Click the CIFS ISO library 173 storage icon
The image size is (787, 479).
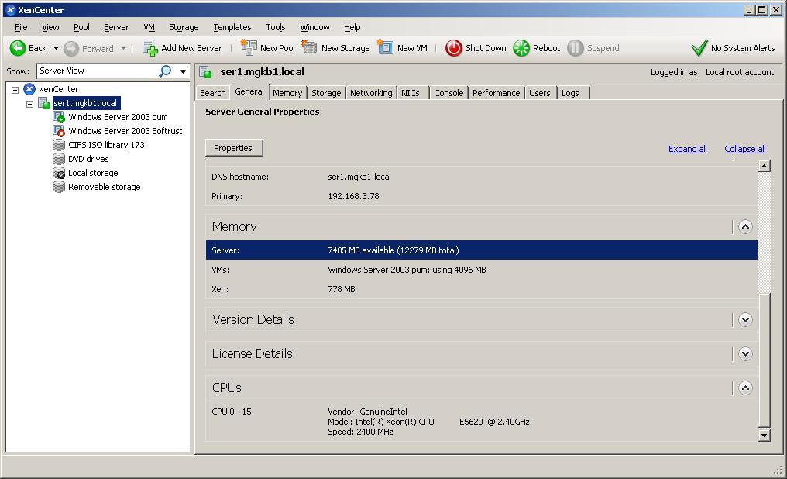click(59, 145)
